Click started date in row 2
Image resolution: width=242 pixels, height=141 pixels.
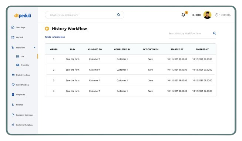click(177, 70)
